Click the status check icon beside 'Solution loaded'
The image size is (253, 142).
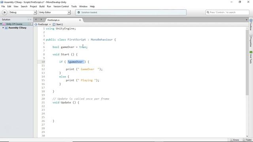(79, 12)
